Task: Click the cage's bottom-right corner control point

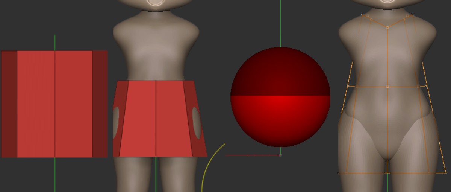Action: click(446, 173)
